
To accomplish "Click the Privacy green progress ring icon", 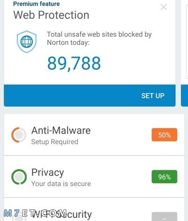I will 19,177.
